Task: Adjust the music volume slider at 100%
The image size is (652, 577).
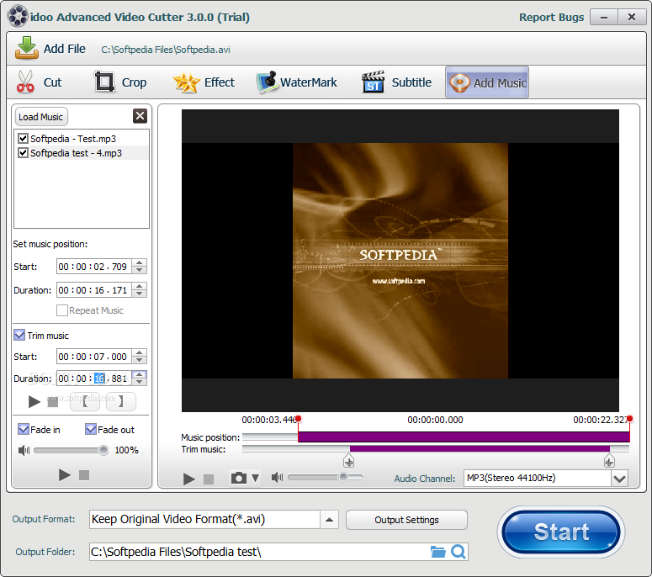Action: [x=103, y=450]
